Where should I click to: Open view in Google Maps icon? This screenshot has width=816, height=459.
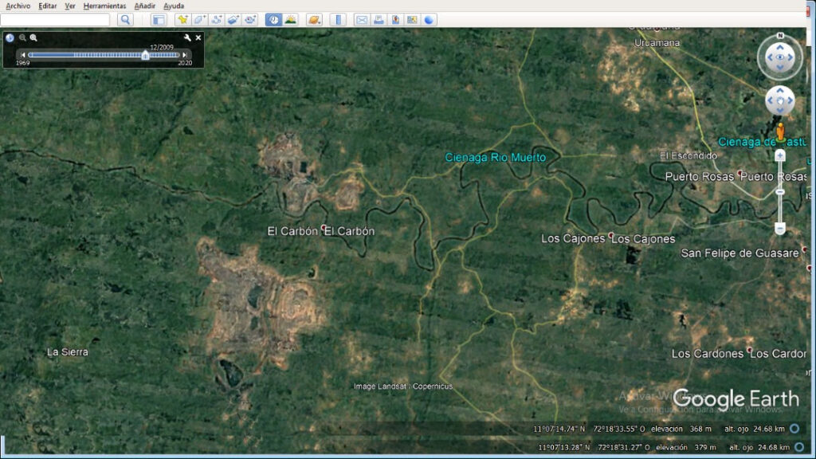click(395, 20)
